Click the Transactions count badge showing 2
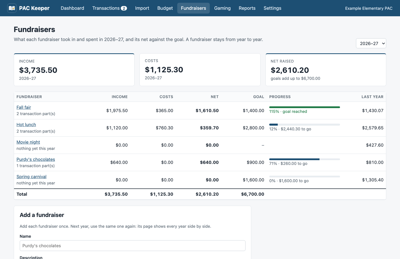Screen dimensions: 400x259 click(124, 9)
